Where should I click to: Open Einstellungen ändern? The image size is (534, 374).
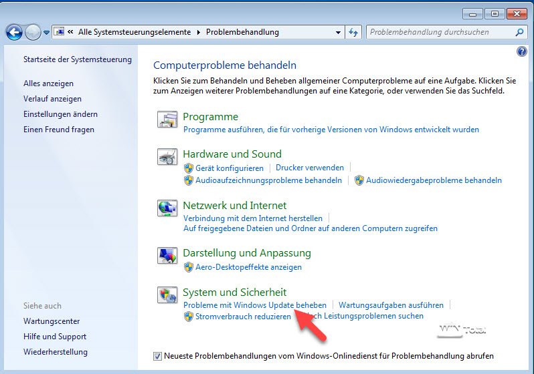pyautogui.click(x=61, y=114)
